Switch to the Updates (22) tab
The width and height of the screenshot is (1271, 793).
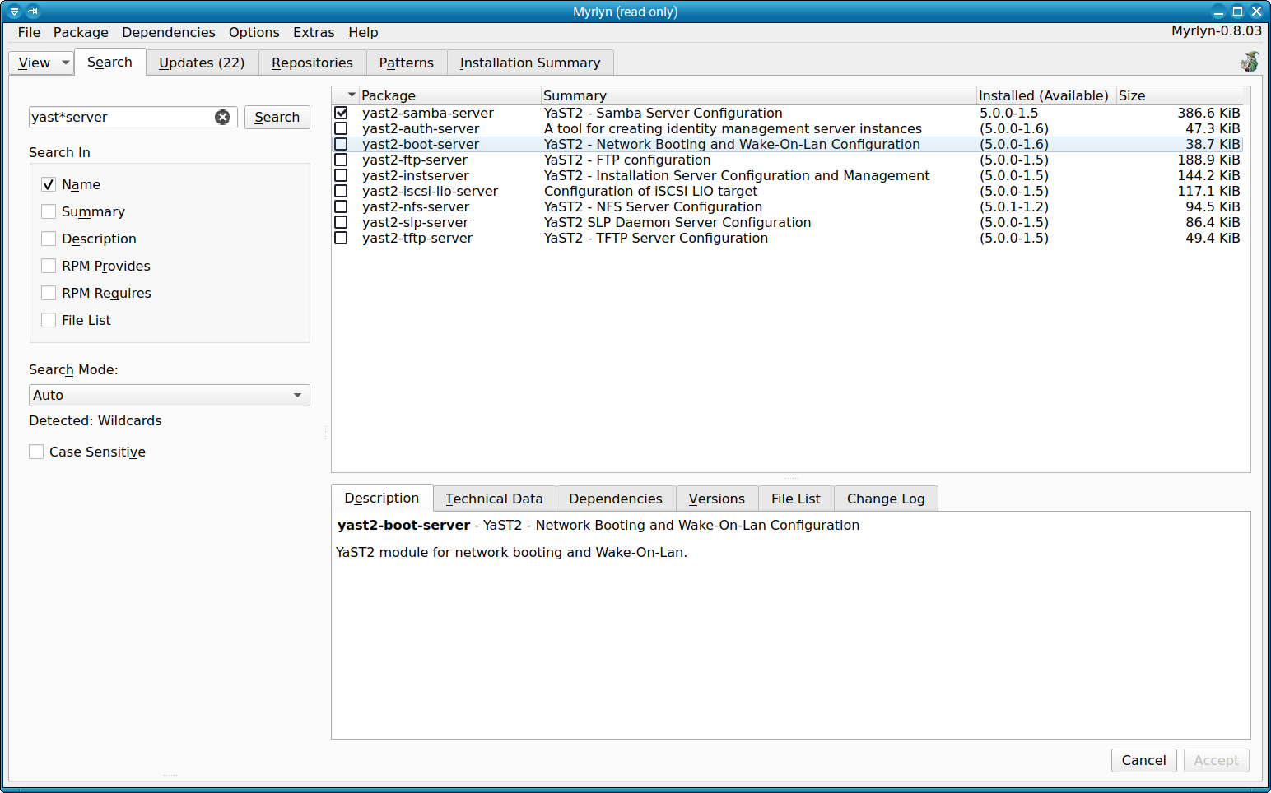202,63
